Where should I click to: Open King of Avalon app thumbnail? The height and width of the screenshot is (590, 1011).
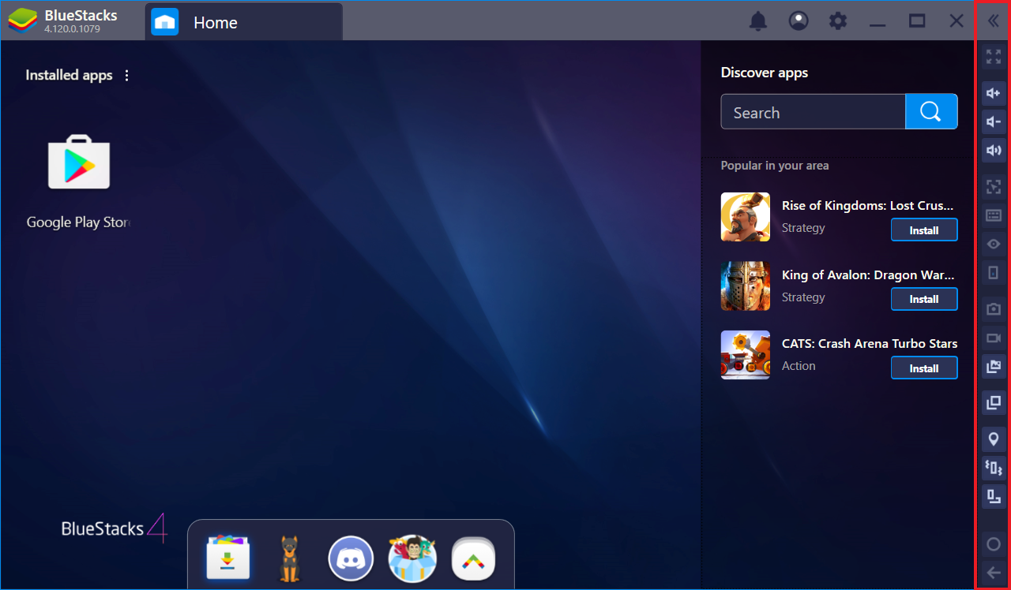pos(746,286)
